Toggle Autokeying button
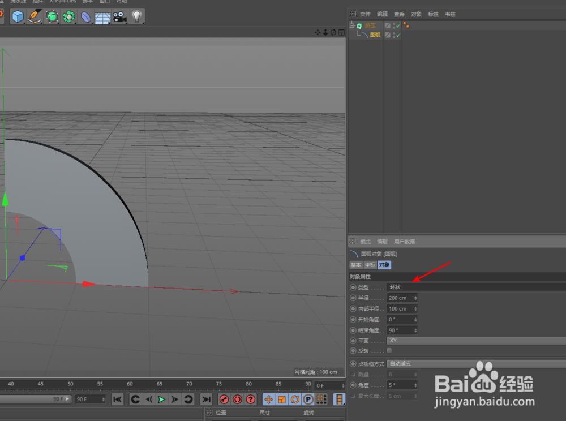This screenshot has width=566, height=421. [x=238, y=399]
